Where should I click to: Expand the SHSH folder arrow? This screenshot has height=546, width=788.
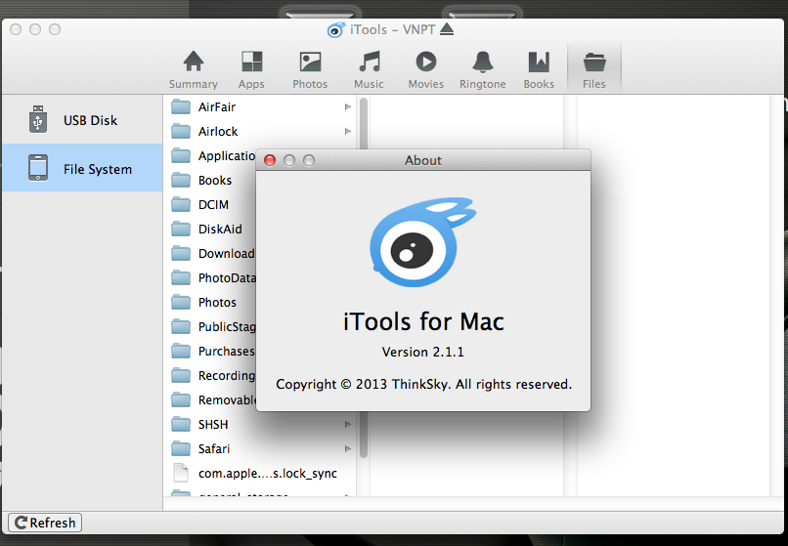[x=347, y=425]
